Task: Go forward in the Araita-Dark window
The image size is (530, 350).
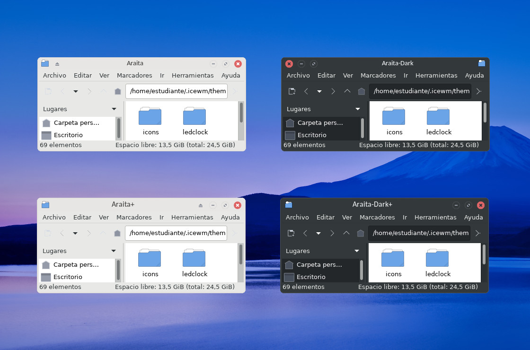Action: point(333,91)
